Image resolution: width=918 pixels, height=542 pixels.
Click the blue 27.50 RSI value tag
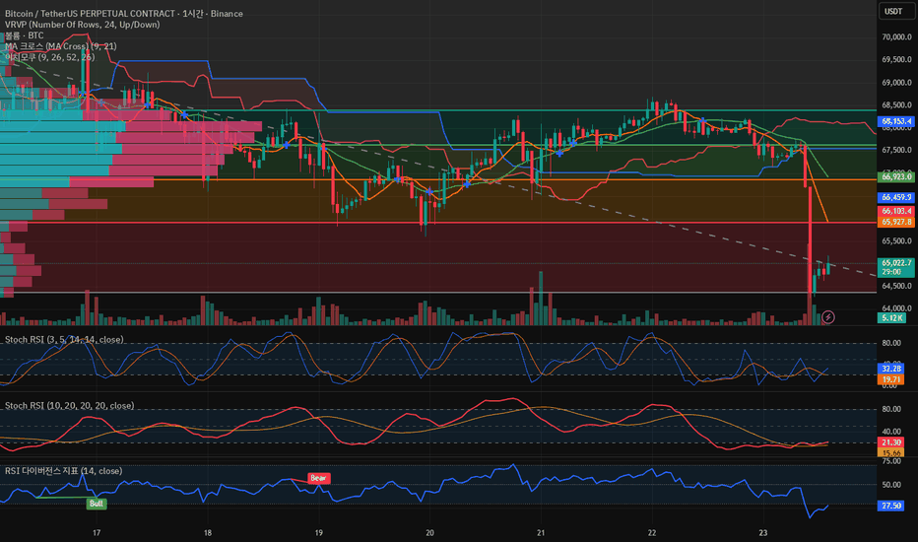(890, 506)
